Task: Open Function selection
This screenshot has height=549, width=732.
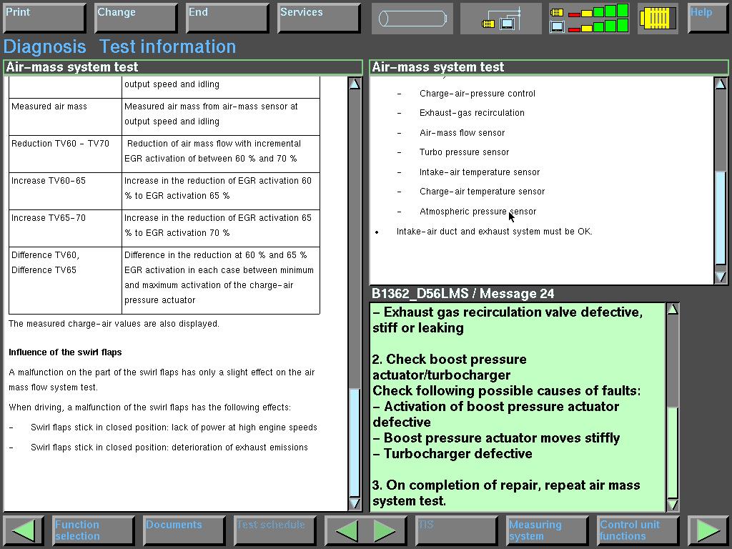Action: coord(93,530)
